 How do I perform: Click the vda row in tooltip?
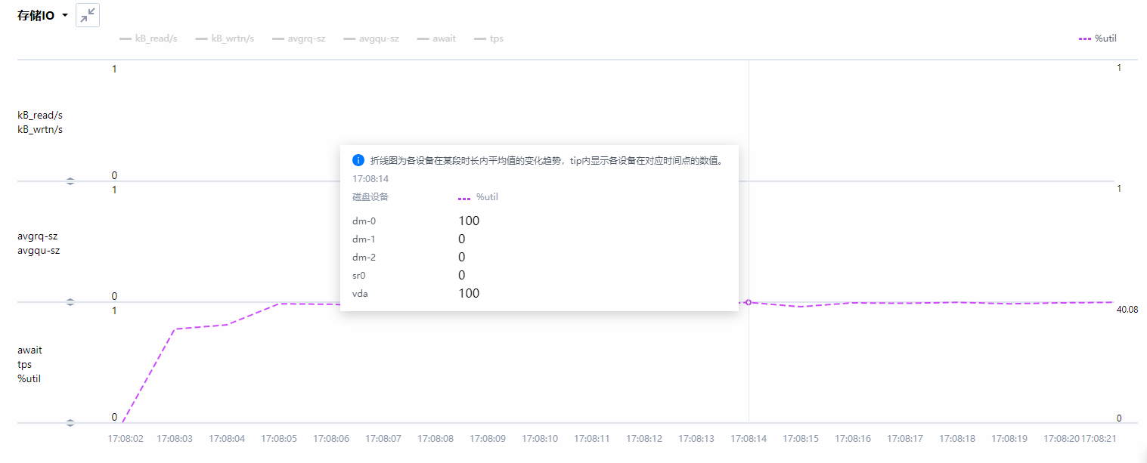tap(538, 294)
